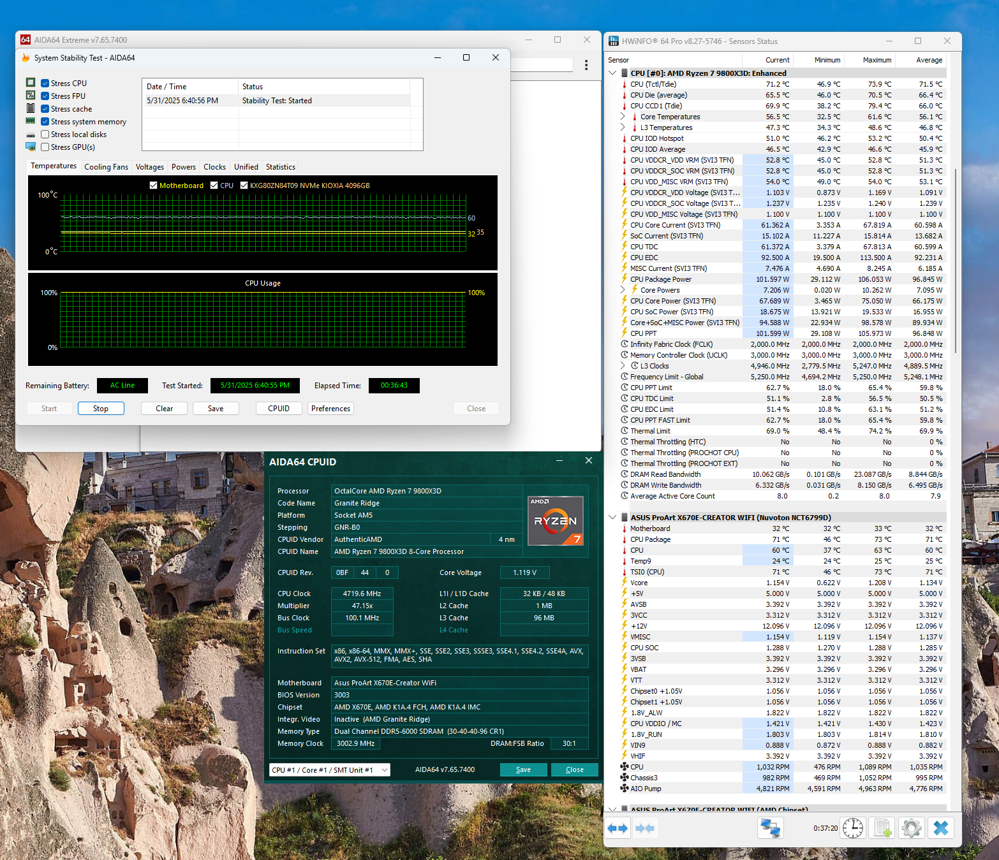Open the AIDA64 three-dot menu button
Screen dimensions: 999x860
point(586,65)
